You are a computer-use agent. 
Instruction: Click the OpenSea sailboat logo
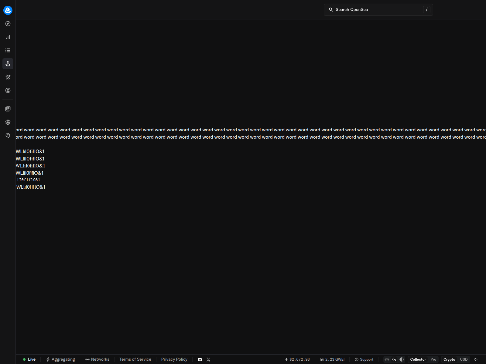coord(8,10)
